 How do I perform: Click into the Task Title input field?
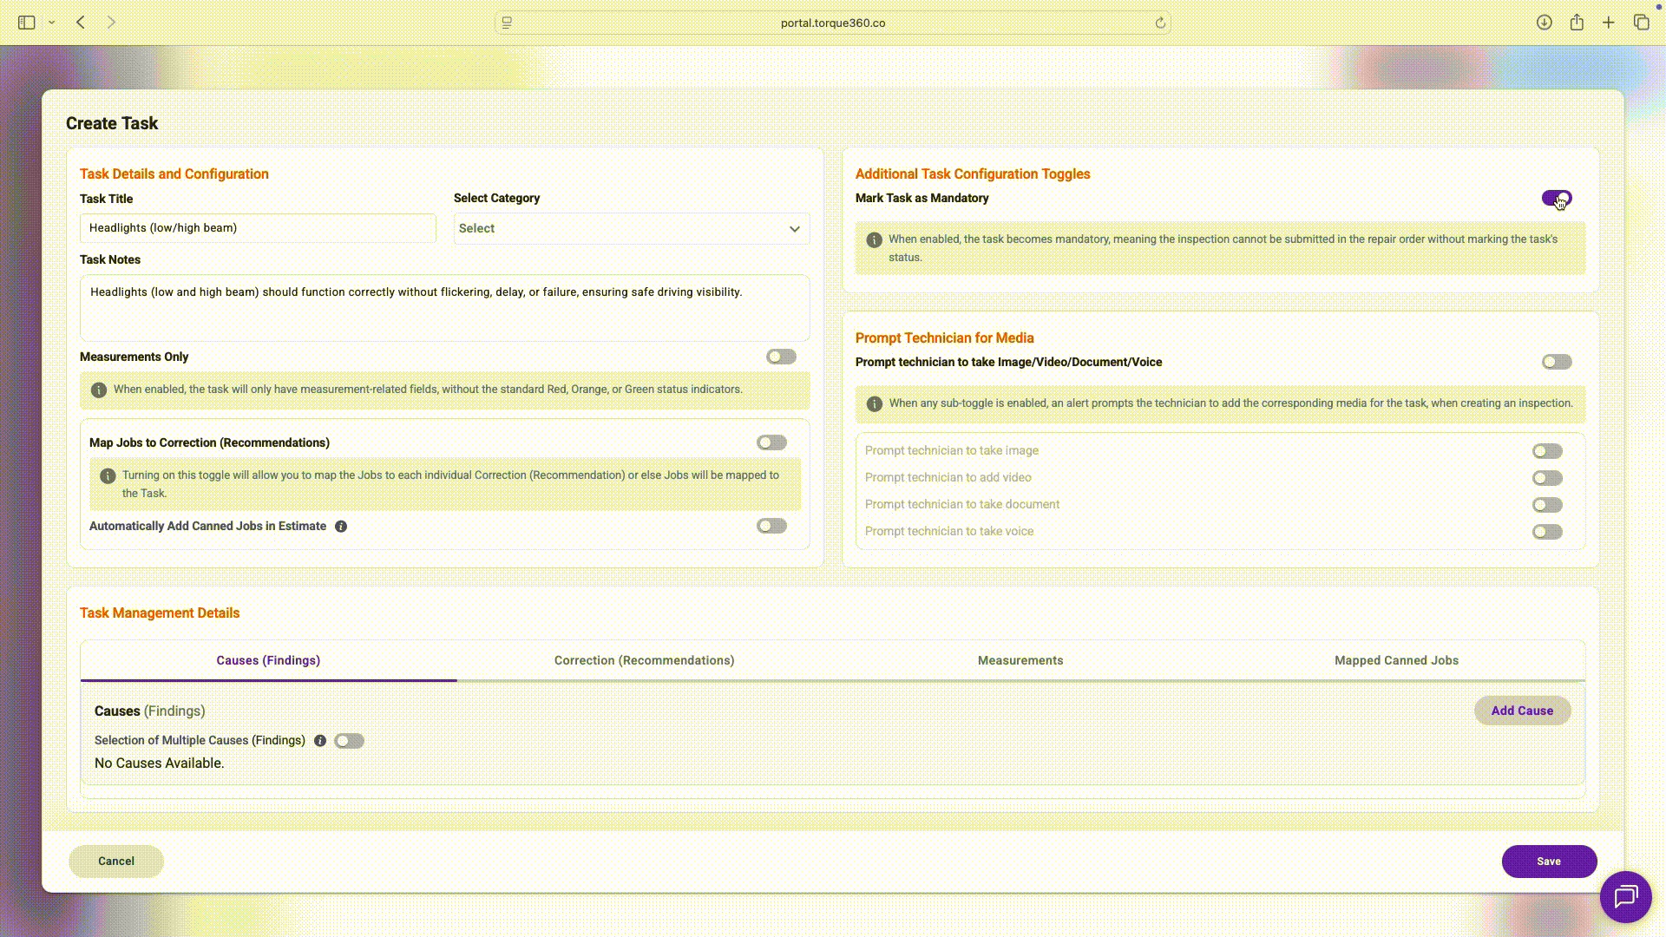coord(258,228)
